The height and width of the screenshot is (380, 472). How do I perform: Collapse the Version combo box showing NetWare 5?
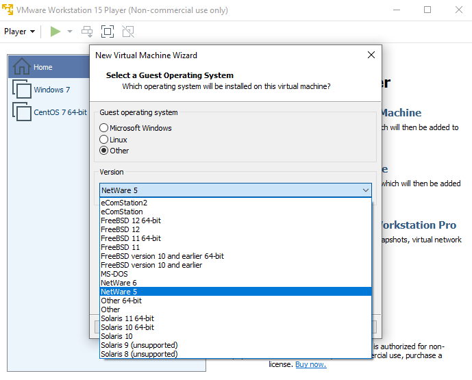[x=236, y=190]
